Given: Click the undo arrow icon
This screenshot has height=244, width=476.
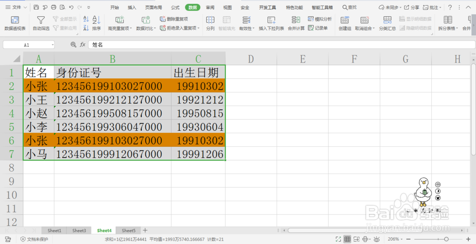Looking at the screenshot, I should [71, 7].
